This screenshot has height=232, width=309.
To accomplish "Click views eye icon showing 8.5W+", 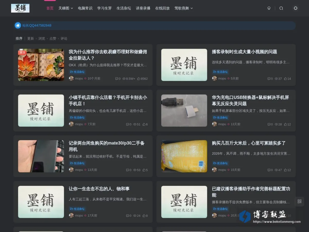I will point(124,79).
